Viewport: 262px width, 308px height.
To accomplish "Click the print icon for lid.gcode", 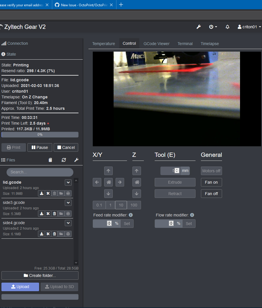I will (x=68, y=193).
